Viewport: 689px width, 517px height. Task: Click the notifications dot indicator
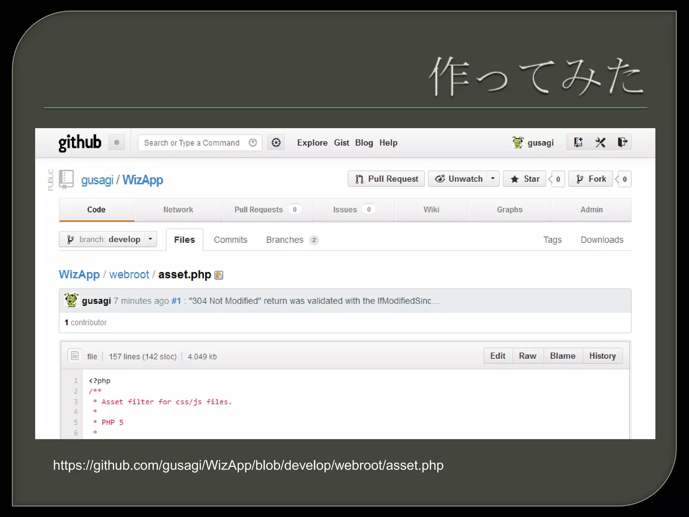click(x=117, y=142)
